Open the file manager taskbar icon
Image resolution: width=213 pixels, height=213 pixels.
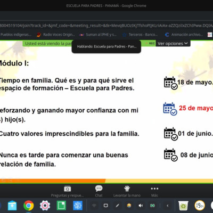coord(12,206)
